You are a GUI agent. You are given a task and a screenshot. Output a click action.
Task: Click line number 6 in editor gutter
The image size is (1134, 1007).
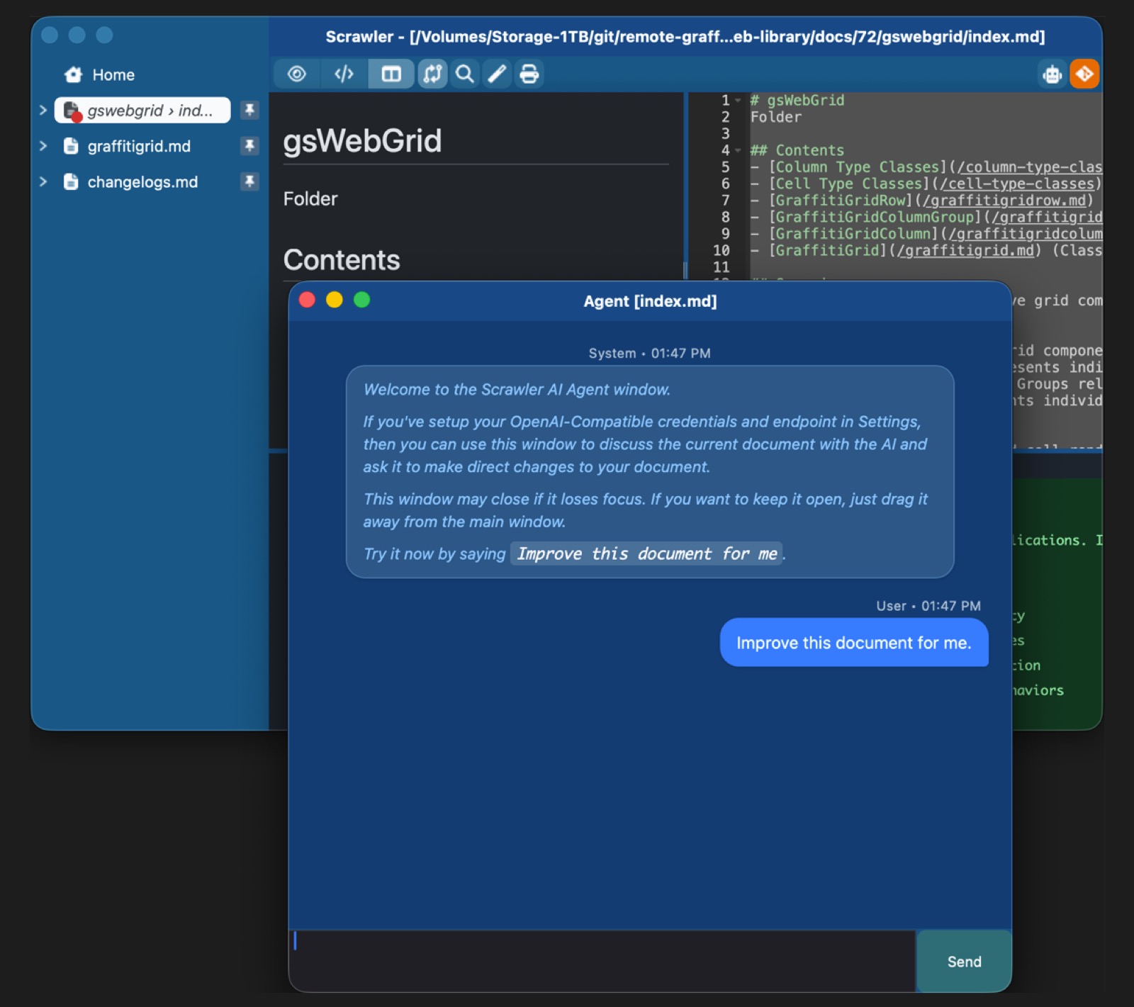(725, 184)
